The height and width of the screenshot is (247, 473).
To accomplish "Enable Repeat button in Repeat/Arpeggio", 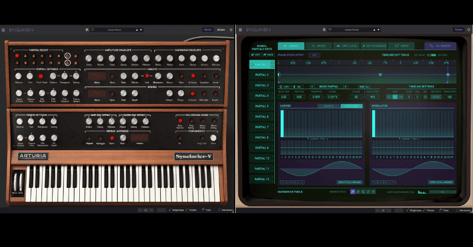I will click(x=89, y=138).
